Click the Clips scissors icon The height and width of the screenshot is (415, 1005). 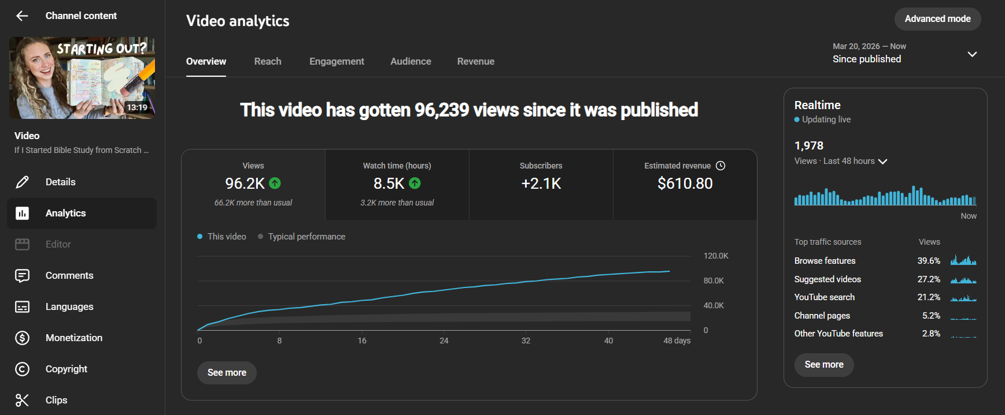(22, 401)
